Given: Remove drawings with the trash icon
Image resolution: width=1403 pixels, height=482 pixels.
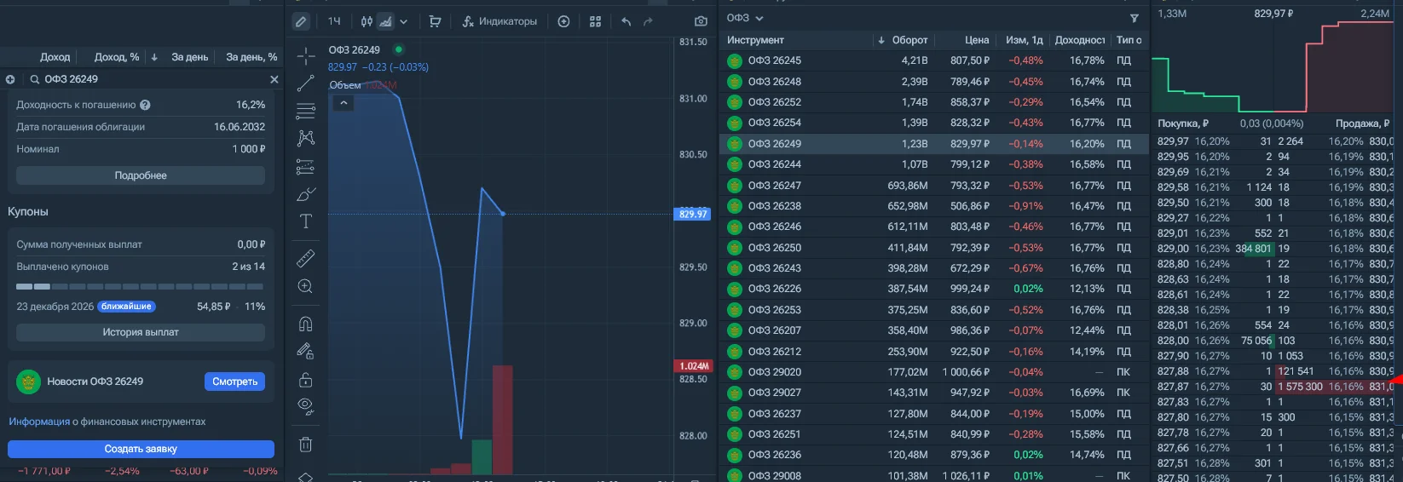Looking at the screenshot, I should click(306, 445).
